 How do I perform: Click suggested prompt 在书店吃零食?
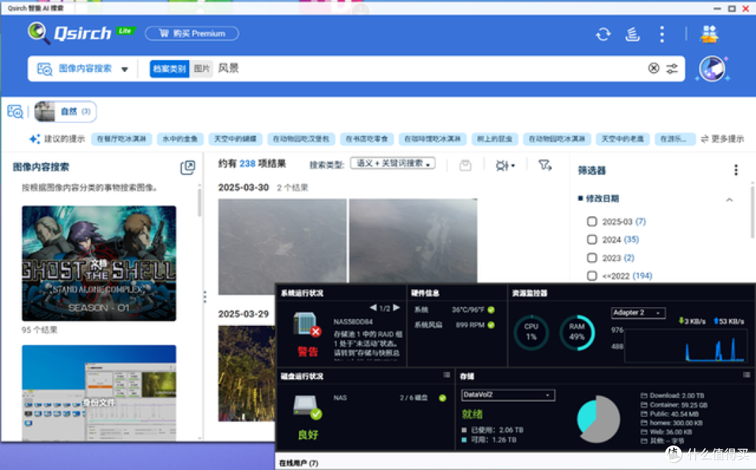[367, 138]
